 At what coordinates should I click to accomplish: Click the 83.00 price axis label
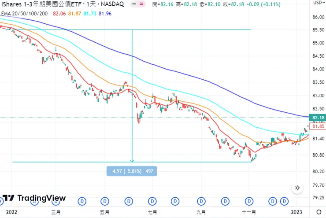pyautogui.click(x=319, y=96)
